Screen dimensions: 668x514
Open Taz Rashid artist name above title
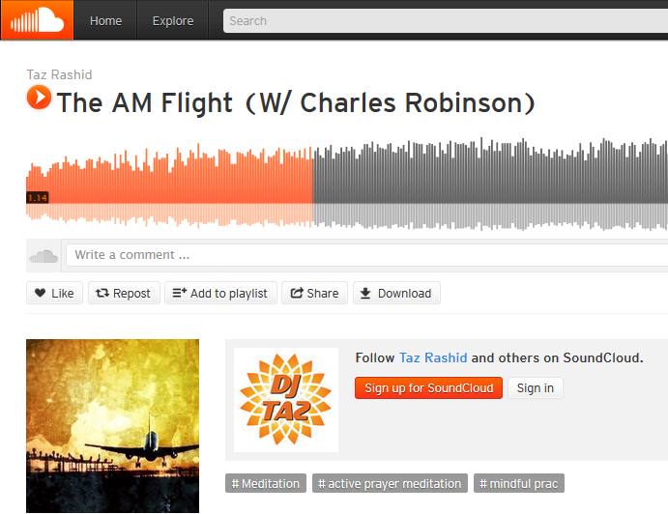[x=59, y=74]
